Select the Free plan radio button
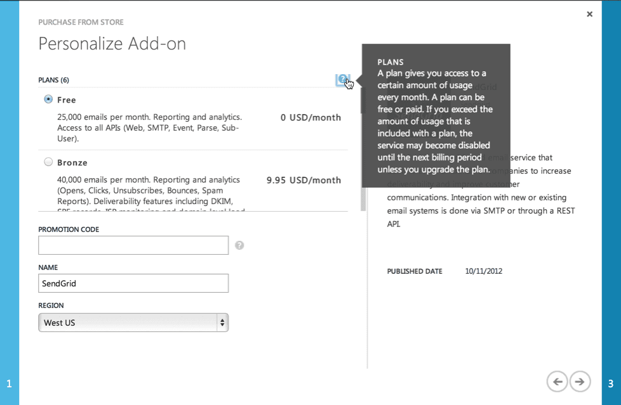The width and height of the screenshot is (621, 405). [48, 100]
